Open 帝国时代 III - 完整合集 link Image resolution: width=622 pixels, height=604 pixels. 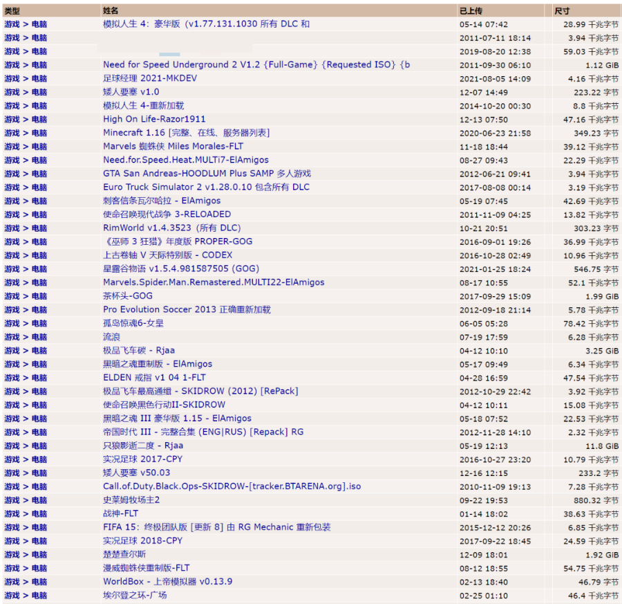pos(203,432)
